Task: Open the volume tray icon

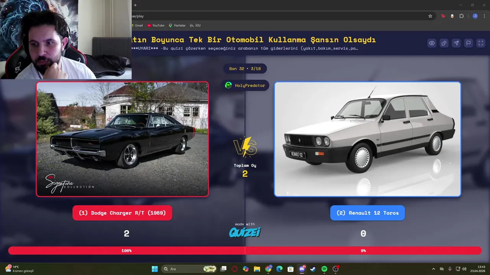Action: (464, 269)
